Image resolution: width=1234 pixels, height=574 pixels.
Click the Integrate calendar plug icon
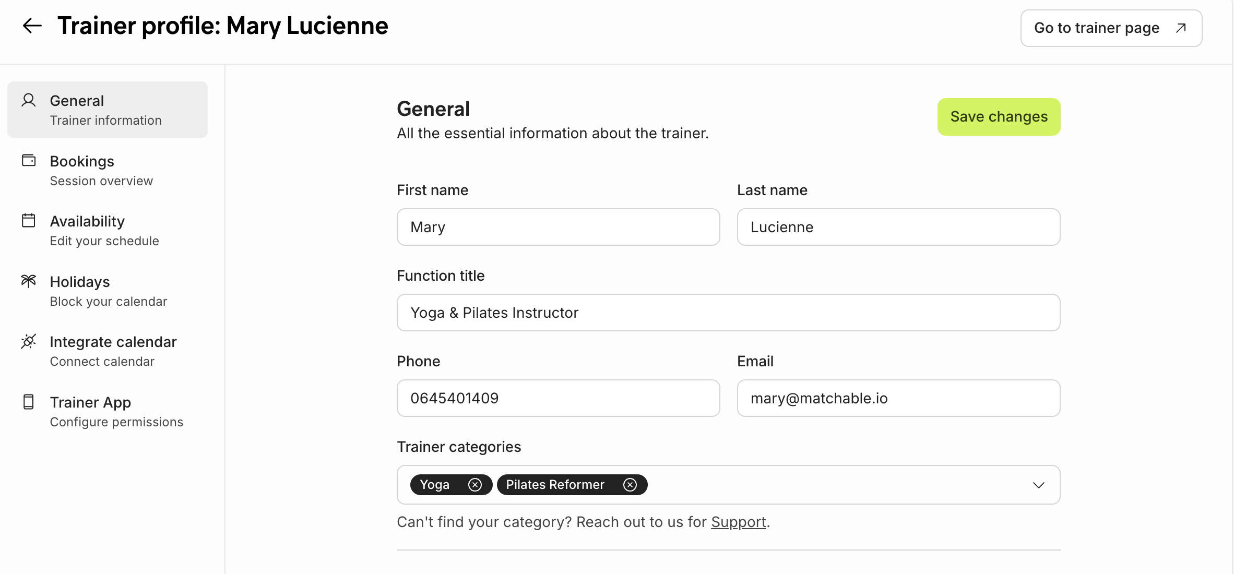(29, 341)
